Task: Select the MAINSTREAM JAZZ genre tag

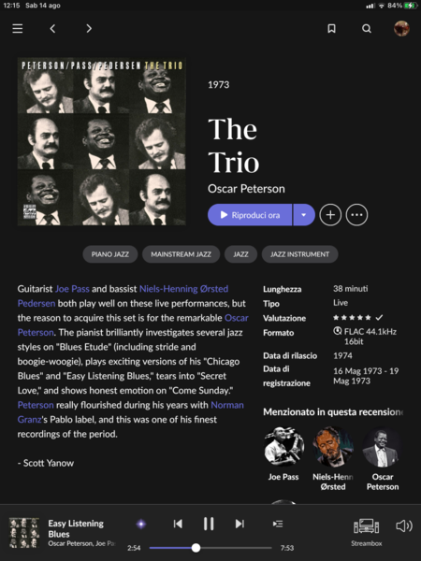Action: [x=181, y=254]
